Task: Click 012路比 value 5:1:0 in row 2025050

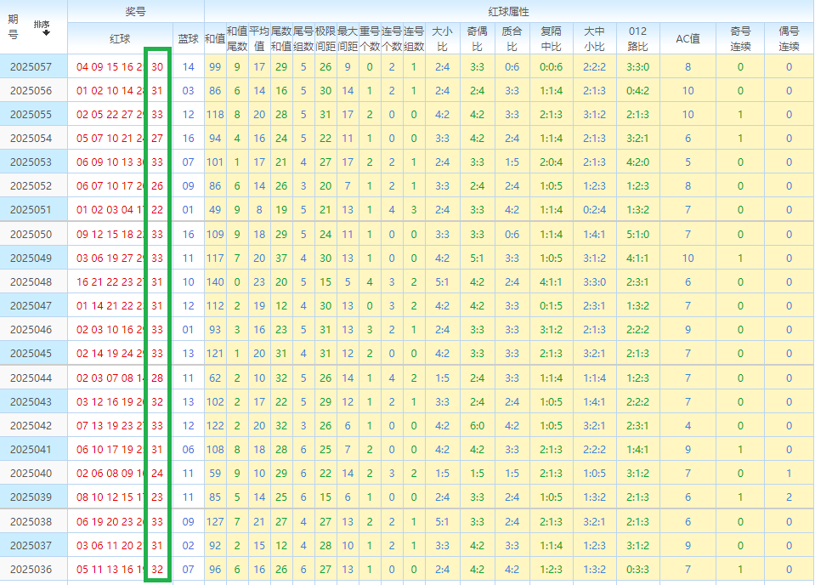Action: (x=637, y=234)
